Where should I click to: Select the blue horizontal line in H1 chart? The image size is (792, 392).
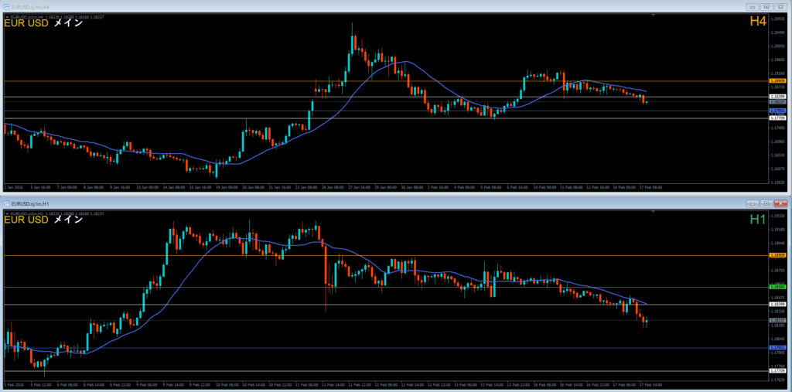click(x=387, y=348)
